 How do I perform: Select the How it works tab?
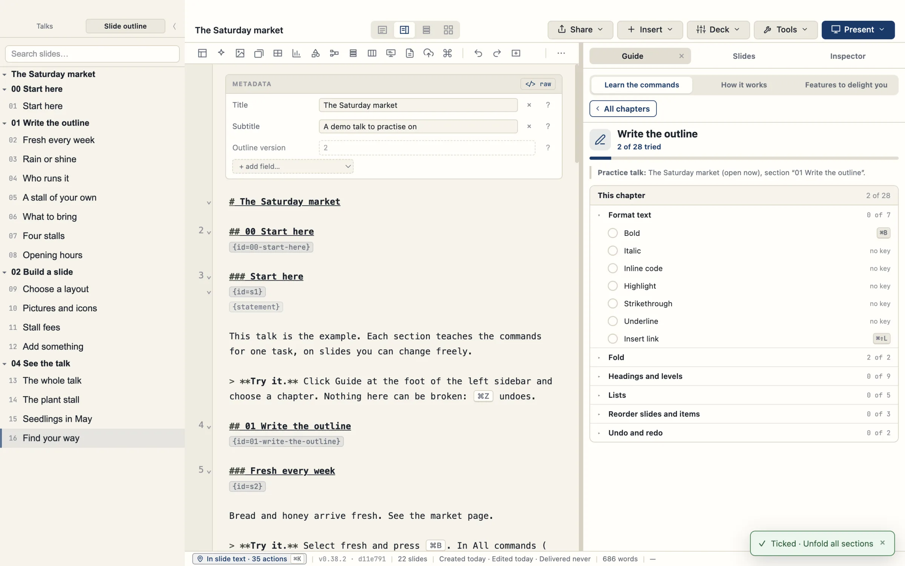[x=744, y=85]
